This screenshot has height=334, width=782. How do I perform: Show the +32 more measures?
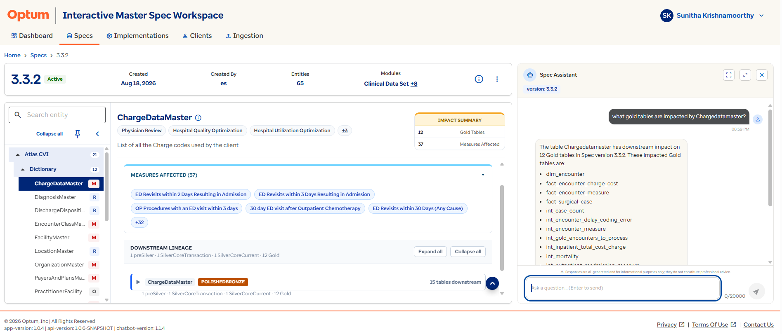[x=139, y=222]
